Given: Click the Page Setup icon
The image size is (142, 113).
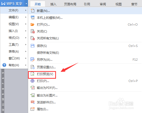Looking at the screenshot, I should (33, 67).
